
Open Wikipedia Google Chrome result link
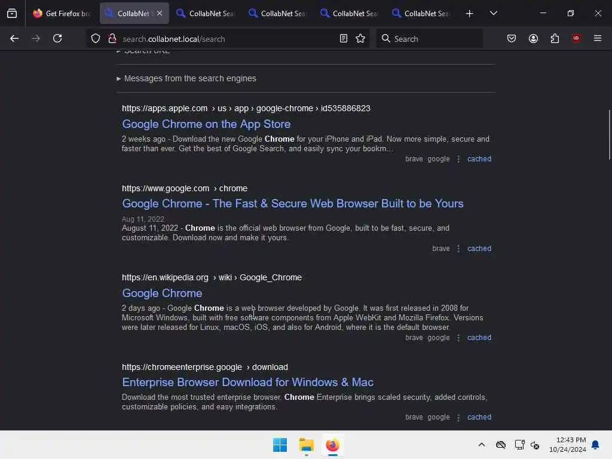click(162, 293)
